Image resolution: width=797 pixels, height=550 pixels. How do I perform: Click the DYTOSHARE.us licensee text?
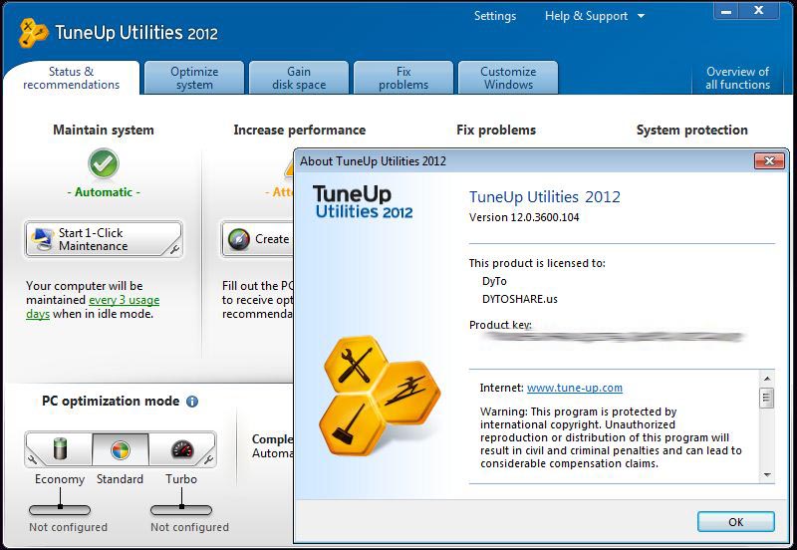click(519, 299)
